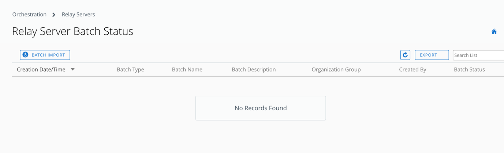Click the person icon inside Batch Import
The height and width of the screenshot is (153, 504).
[25, 55]
